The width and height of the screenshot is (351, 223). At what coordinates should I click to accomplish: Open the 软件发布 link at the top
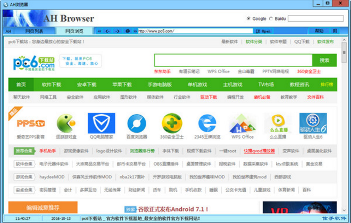point(325,41)
